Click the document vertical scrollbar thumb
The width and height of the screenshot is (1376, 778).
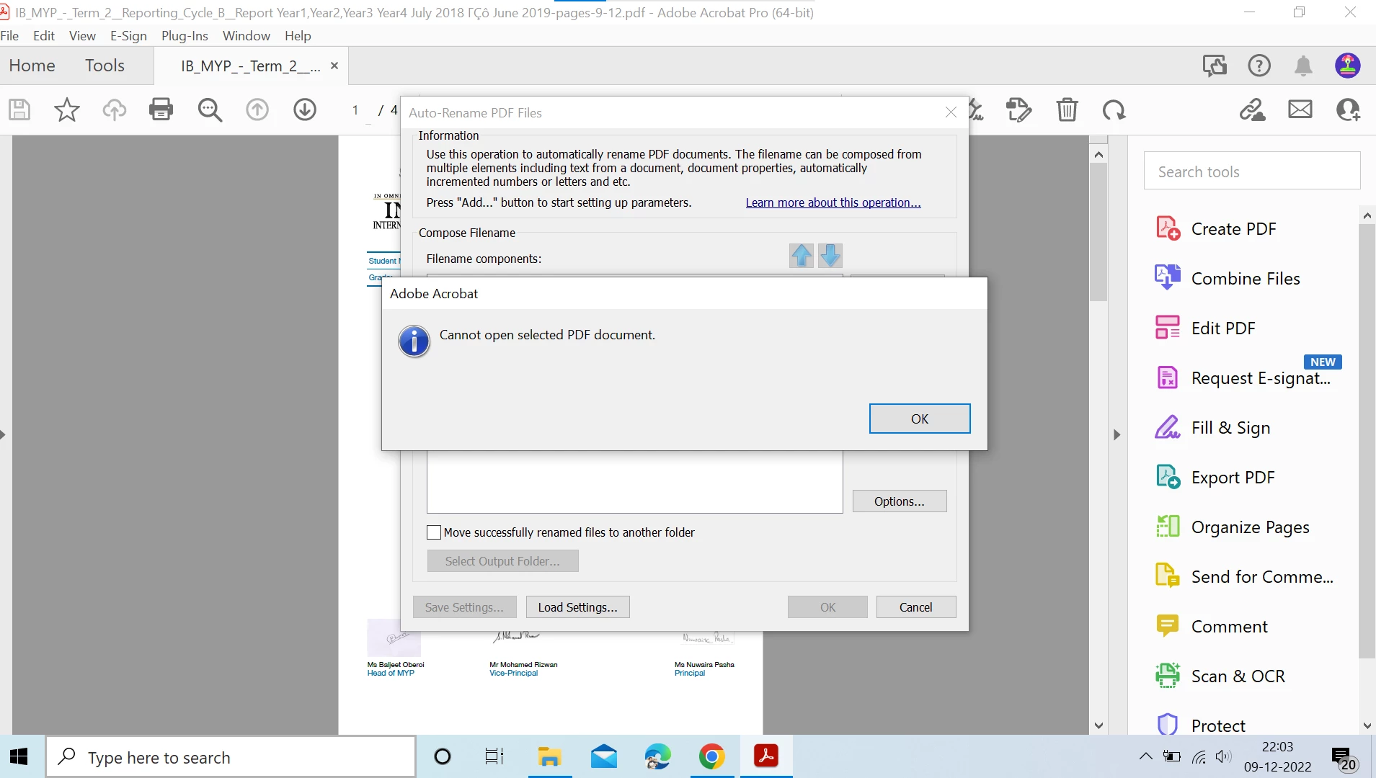(x=1098, y=231)
